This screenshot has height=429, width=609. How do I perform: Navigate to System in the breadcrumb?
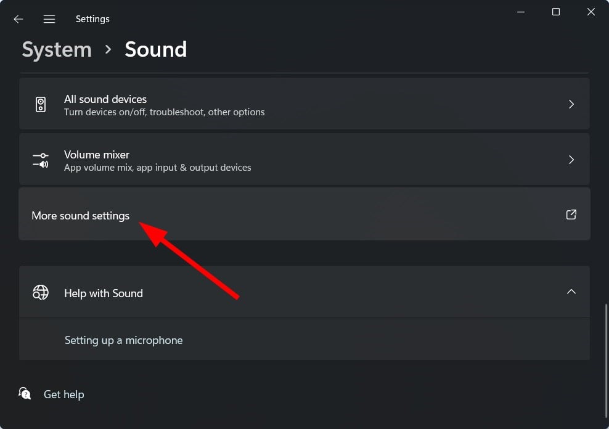[x=57, y=50]
